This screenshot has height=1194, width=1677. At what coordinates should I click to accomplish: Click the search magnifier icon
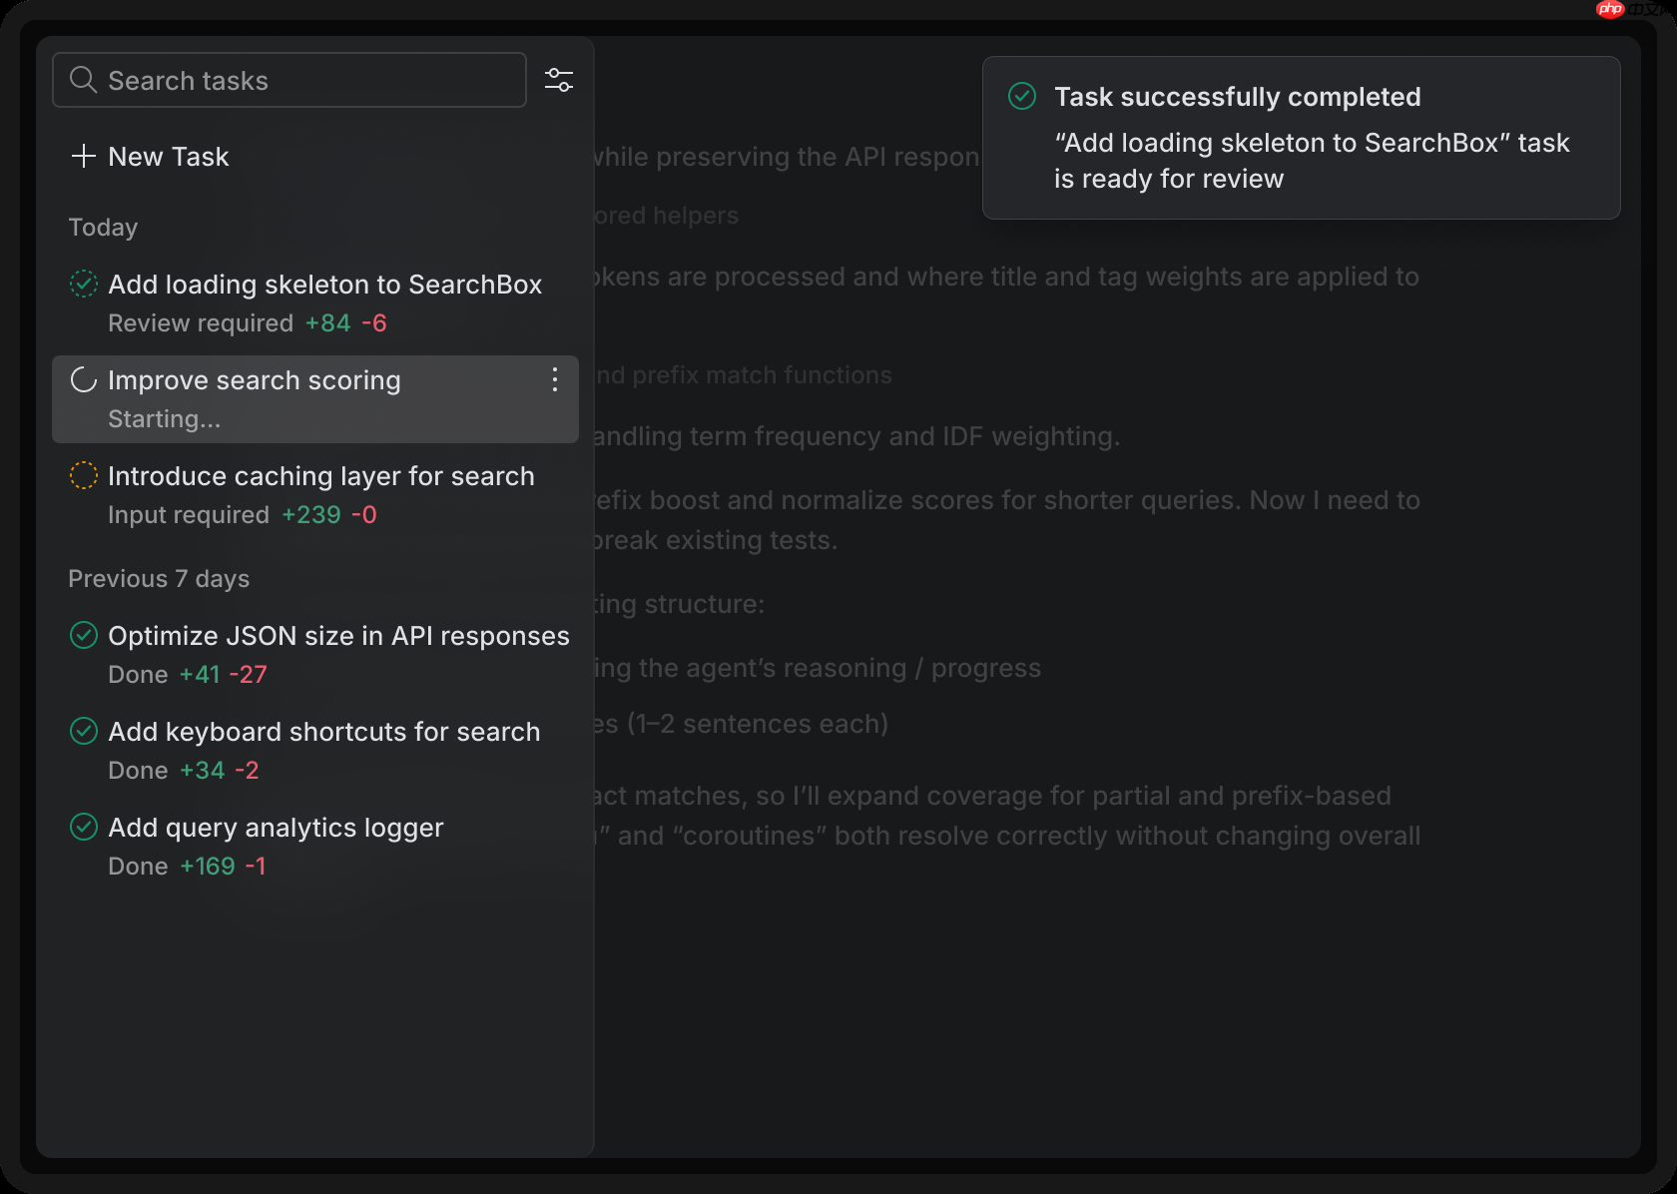pyautogui.click(x=84, y=80)
